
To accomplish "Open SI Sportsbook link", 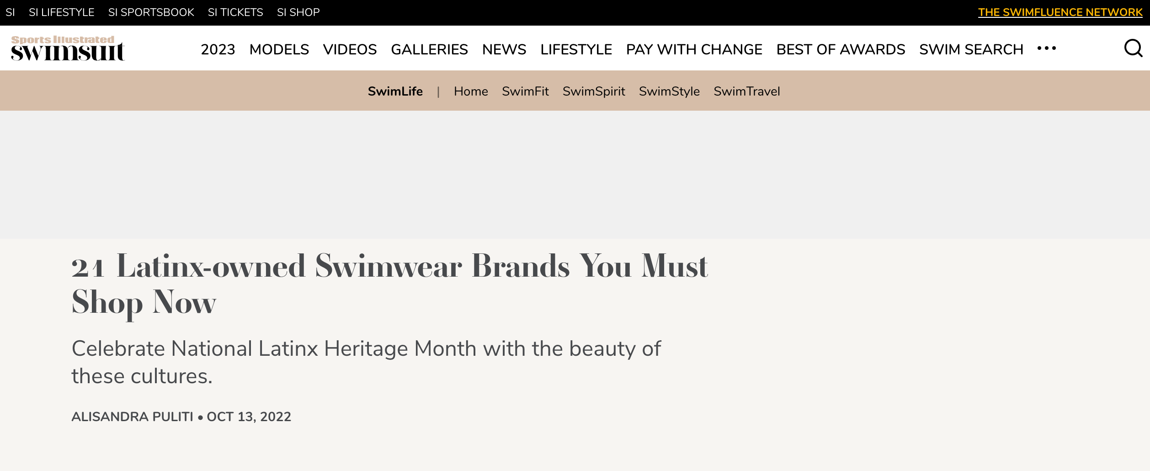I will (x=151, y=12).
